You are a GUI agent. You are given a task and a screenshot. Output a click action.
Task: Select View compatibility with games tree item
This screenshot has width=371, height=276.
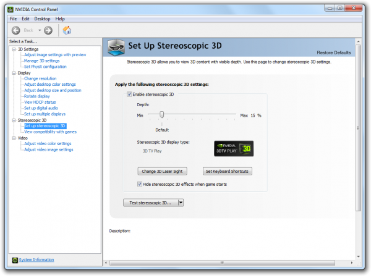click(x=49, y=132)
